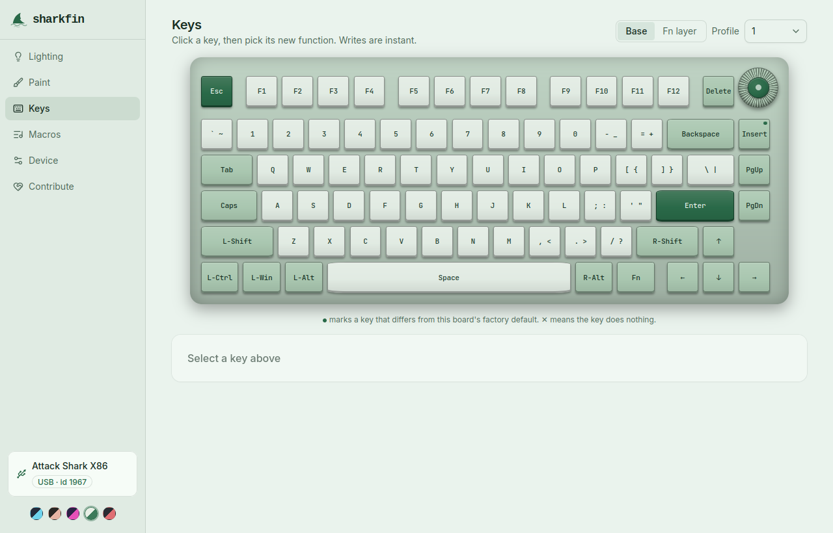Viewport: 833px width, 533px height.
Task: Select the L-Shift key
Action: [x=237, y=241]
